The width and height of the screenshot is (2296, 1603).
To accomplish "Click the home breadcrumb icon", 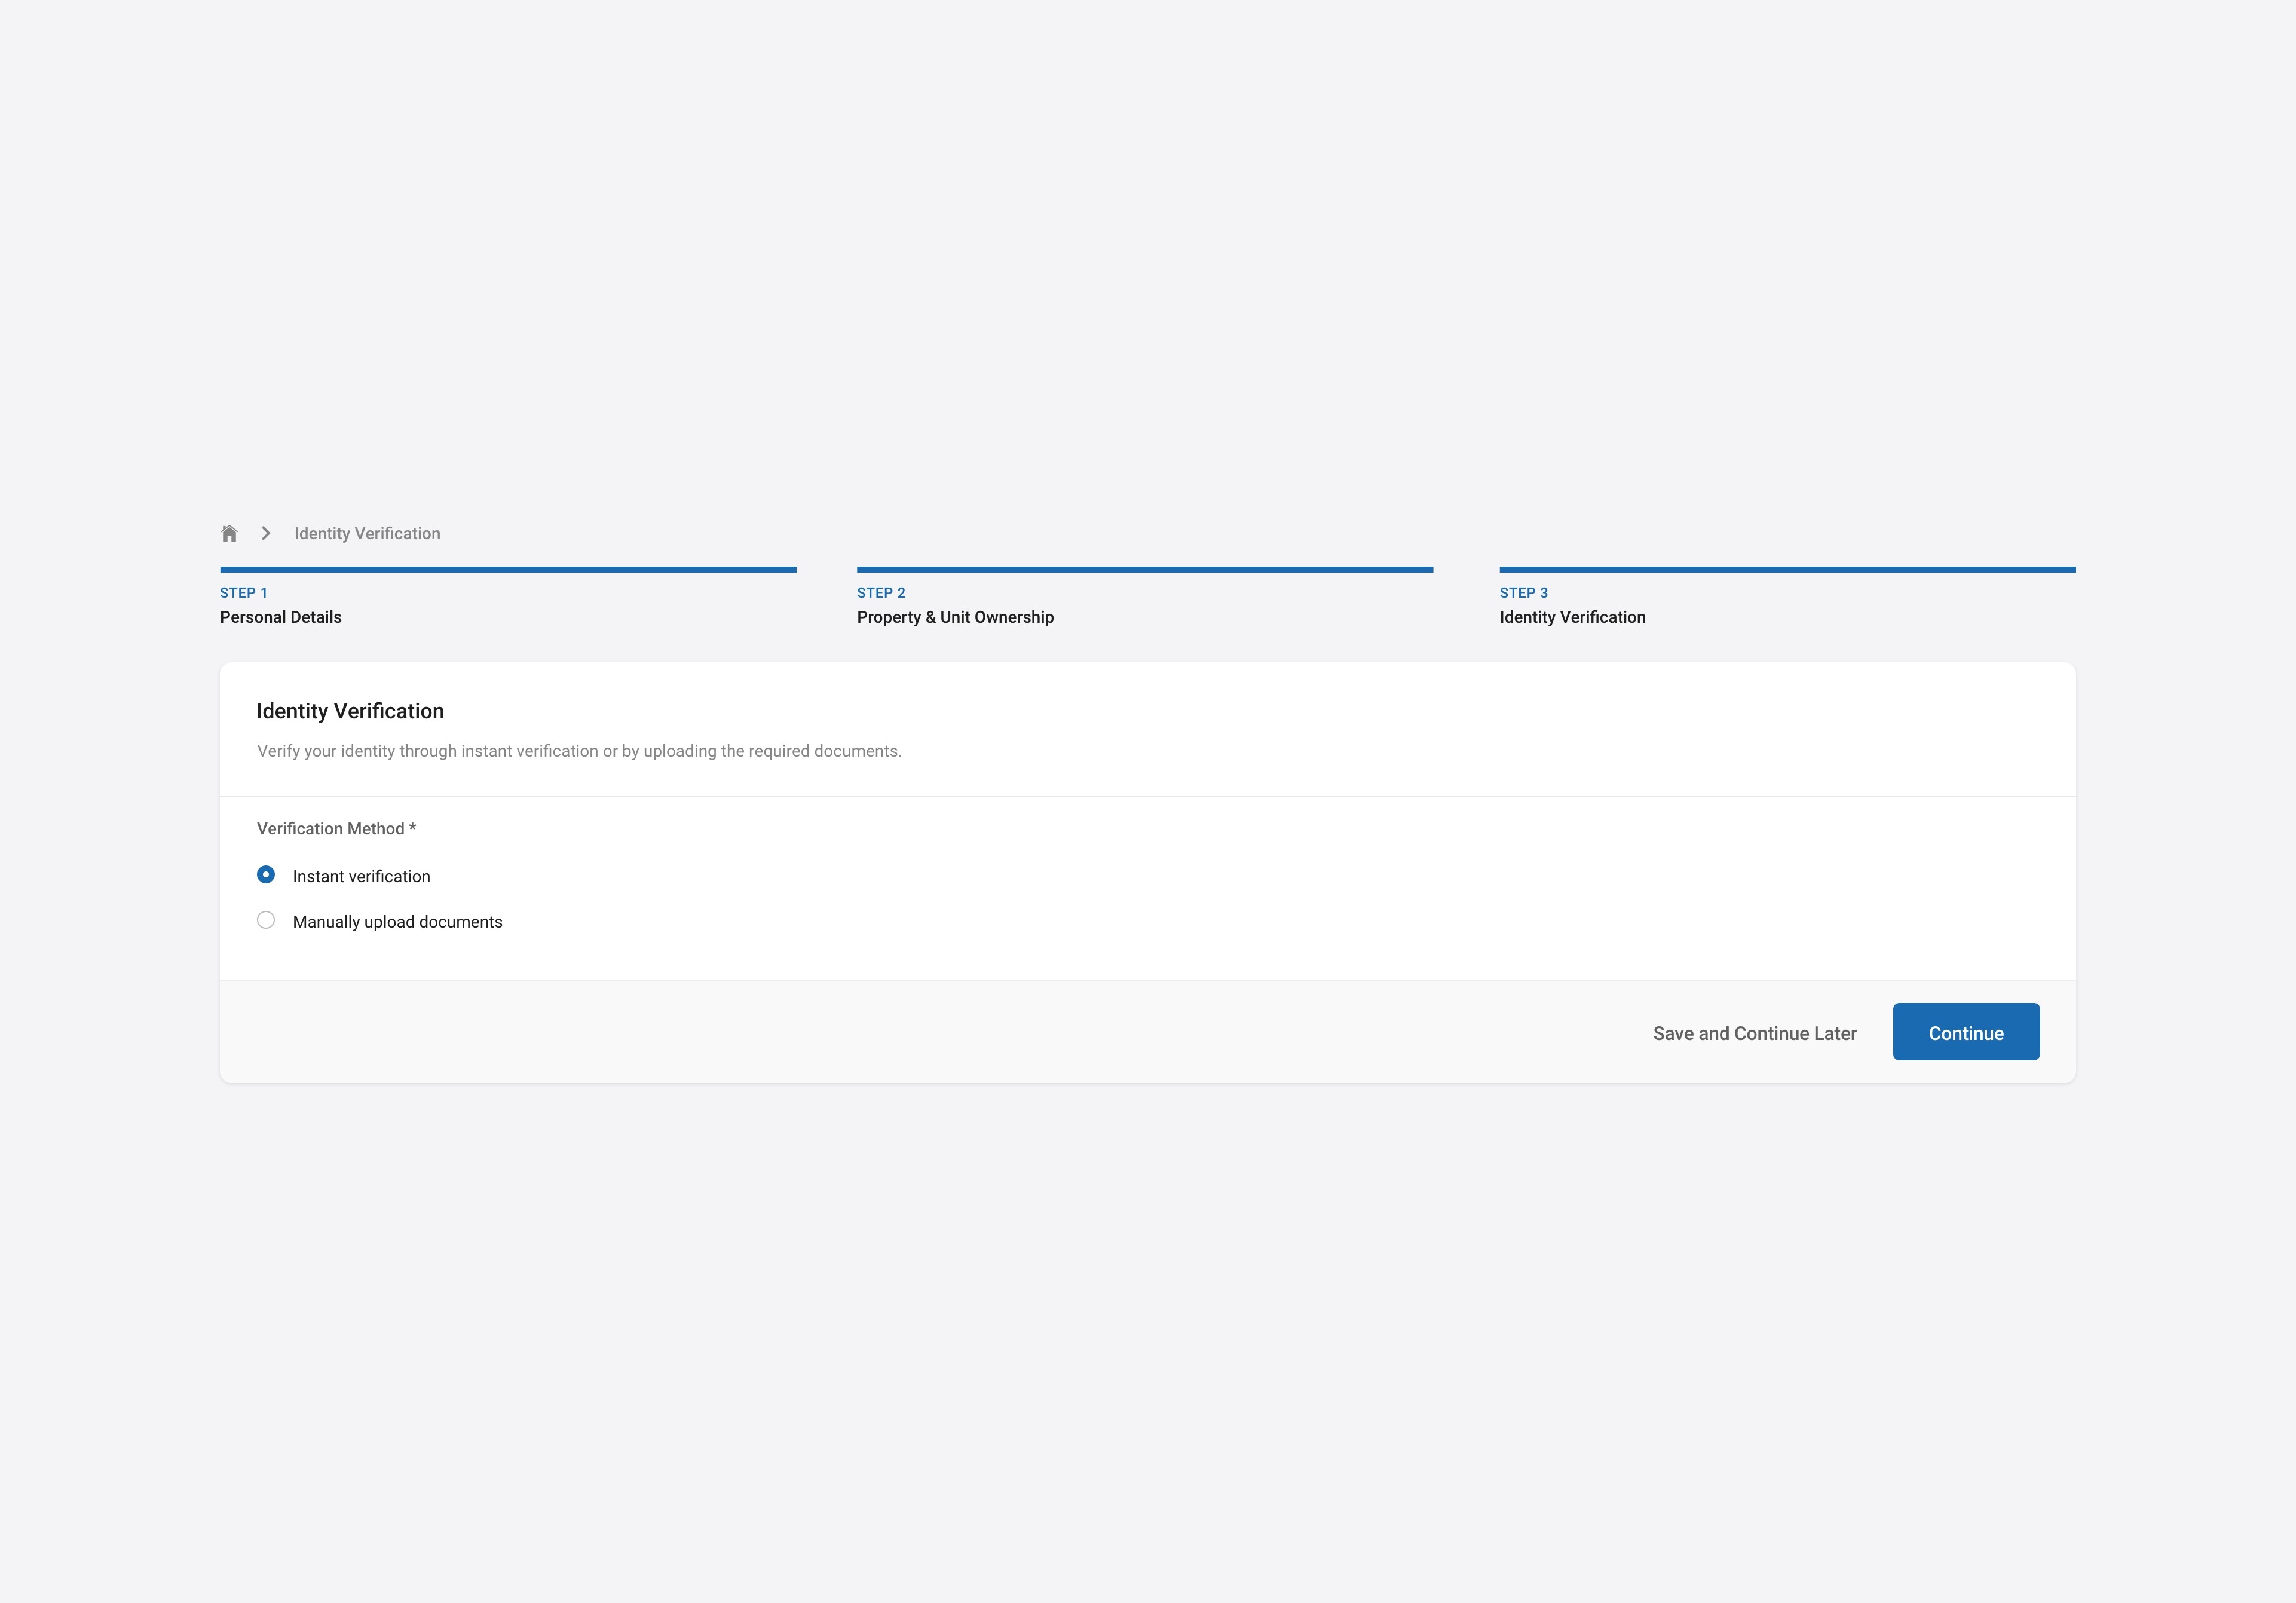I will click(229, 533).
